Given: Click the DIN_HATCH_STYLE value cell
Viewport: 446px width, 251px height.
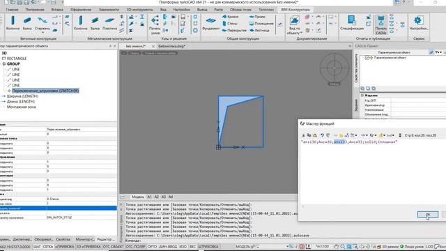Looking at the screenshot, I should click(x=82, y=218).
